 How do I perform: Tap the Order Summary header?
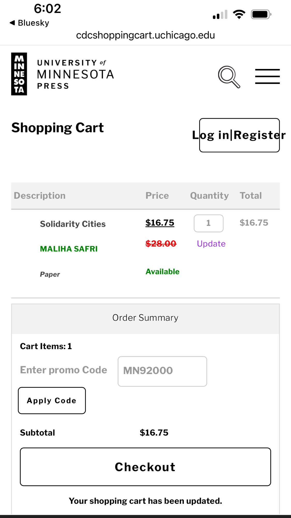pyautogui.click(x=145, y=318)
